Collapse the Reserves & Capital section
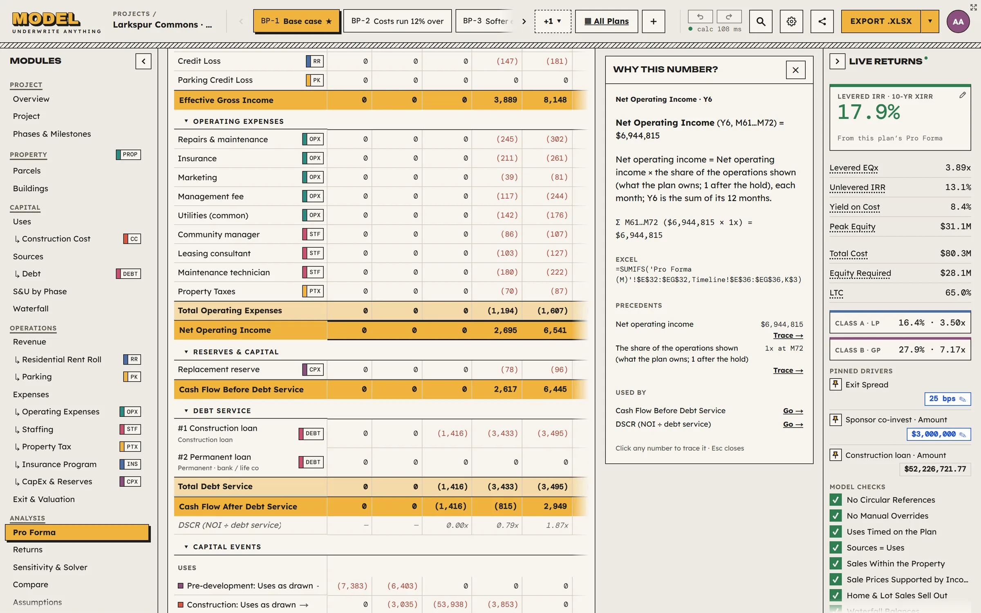 [x=186, y=352]
